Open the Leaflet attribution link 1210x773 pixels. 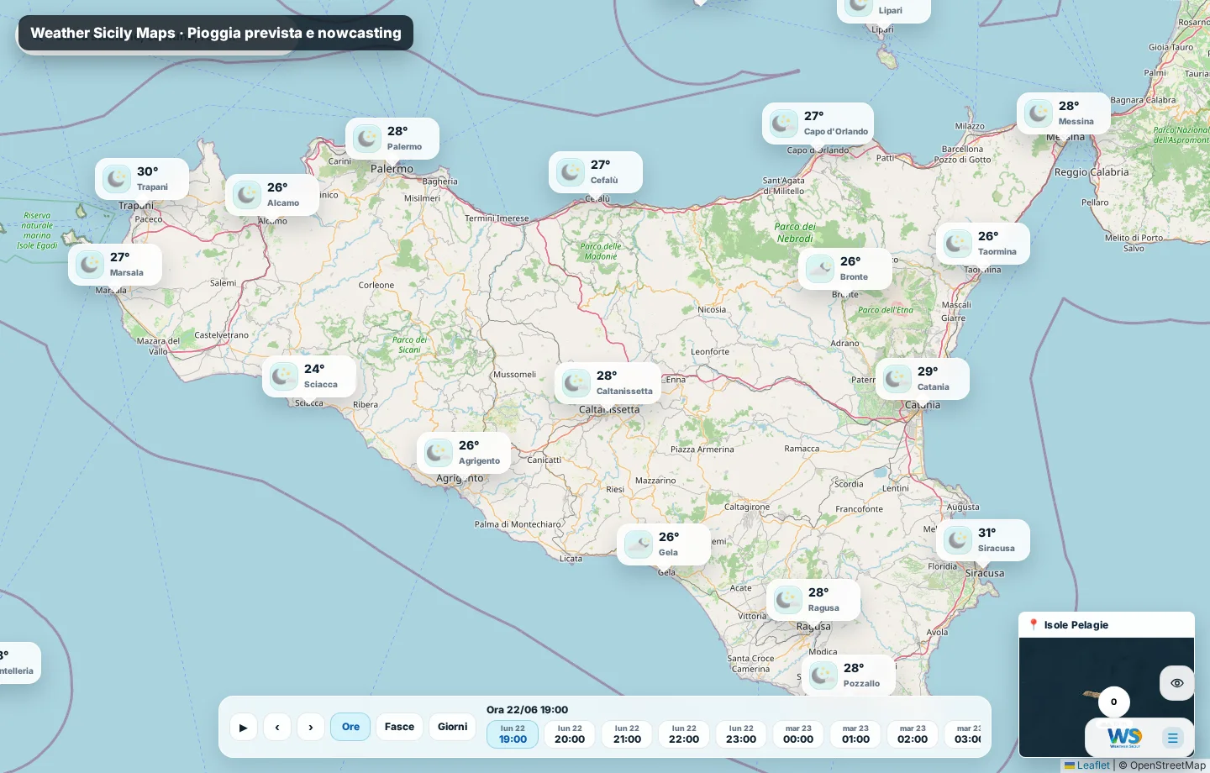1087,765
